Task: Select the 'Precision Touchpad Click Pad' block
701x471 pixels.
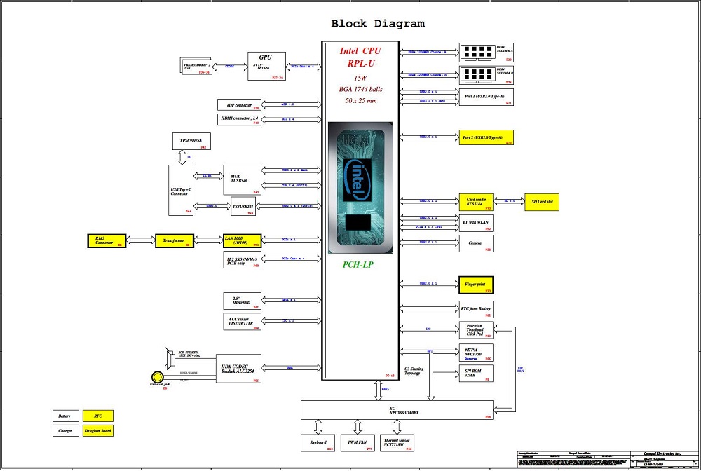Action: click(476, 330)
